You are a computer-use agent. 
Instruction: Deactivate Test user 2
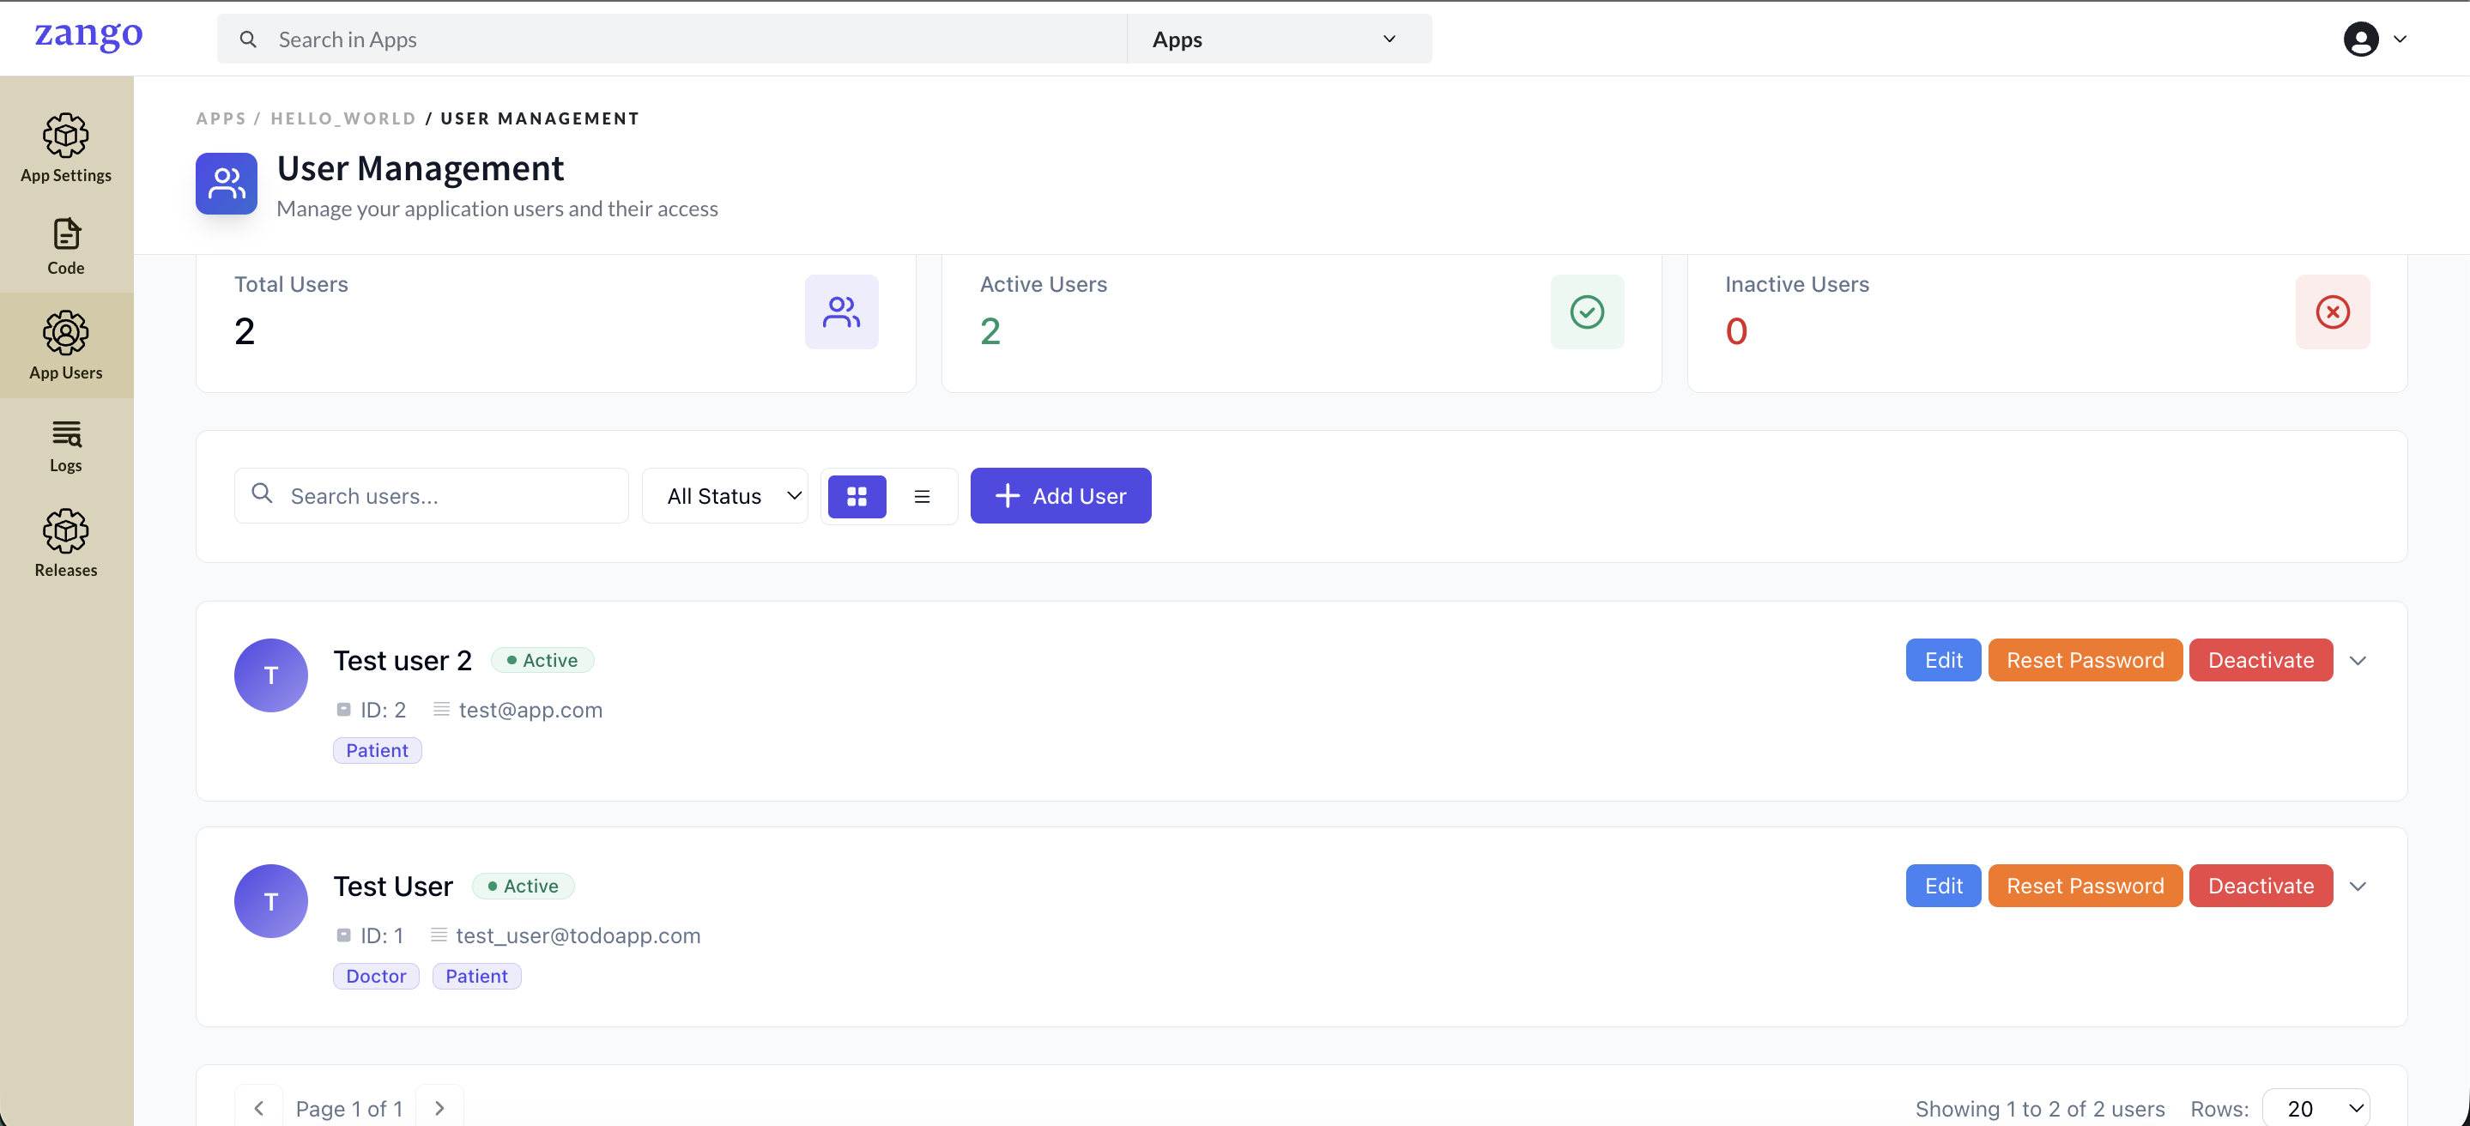(x=2261, y=660)
